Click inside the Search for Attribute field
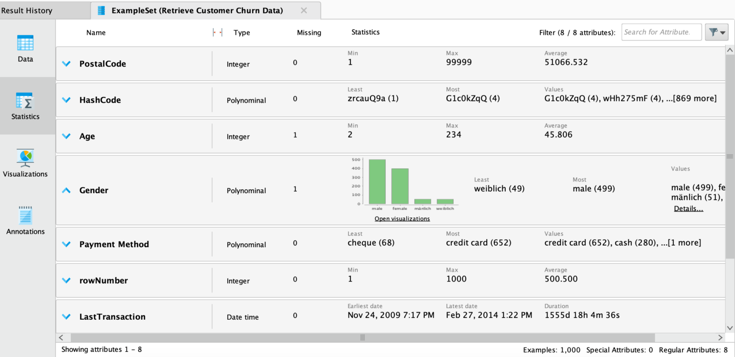735x357 pixels. (661, 32)
